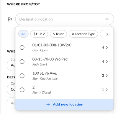This screenshot has width=118, height=114.
Task: Filter by $ Teuer chip
Action: tap(58, 34)
